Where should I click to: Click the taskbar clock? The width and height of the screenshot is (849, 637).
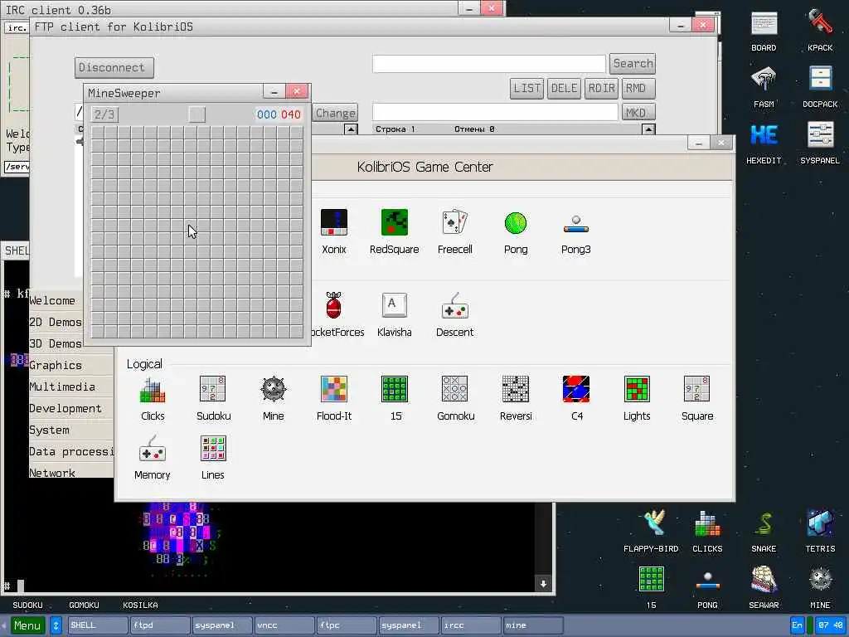tap(830, 625)
